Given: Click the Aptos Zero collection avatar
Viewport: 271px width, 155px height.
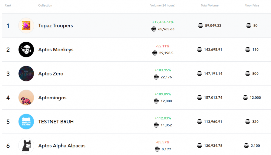Looking at the screenshot, I should pos(26,74).
